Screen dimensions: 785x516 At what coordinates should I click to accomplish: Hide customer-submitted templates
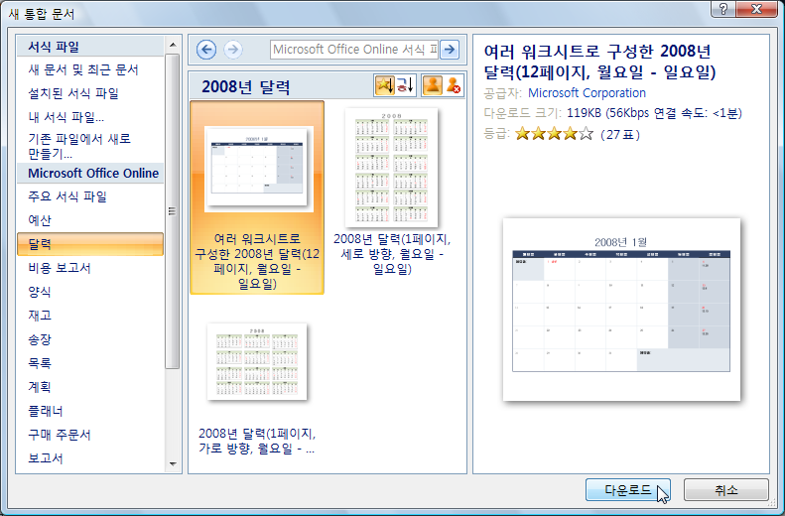tap(454, 85)
